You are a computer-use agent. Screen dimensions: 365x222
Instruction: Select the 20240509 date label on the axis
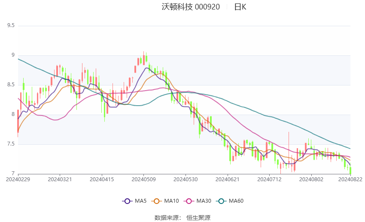click(143, 179)
